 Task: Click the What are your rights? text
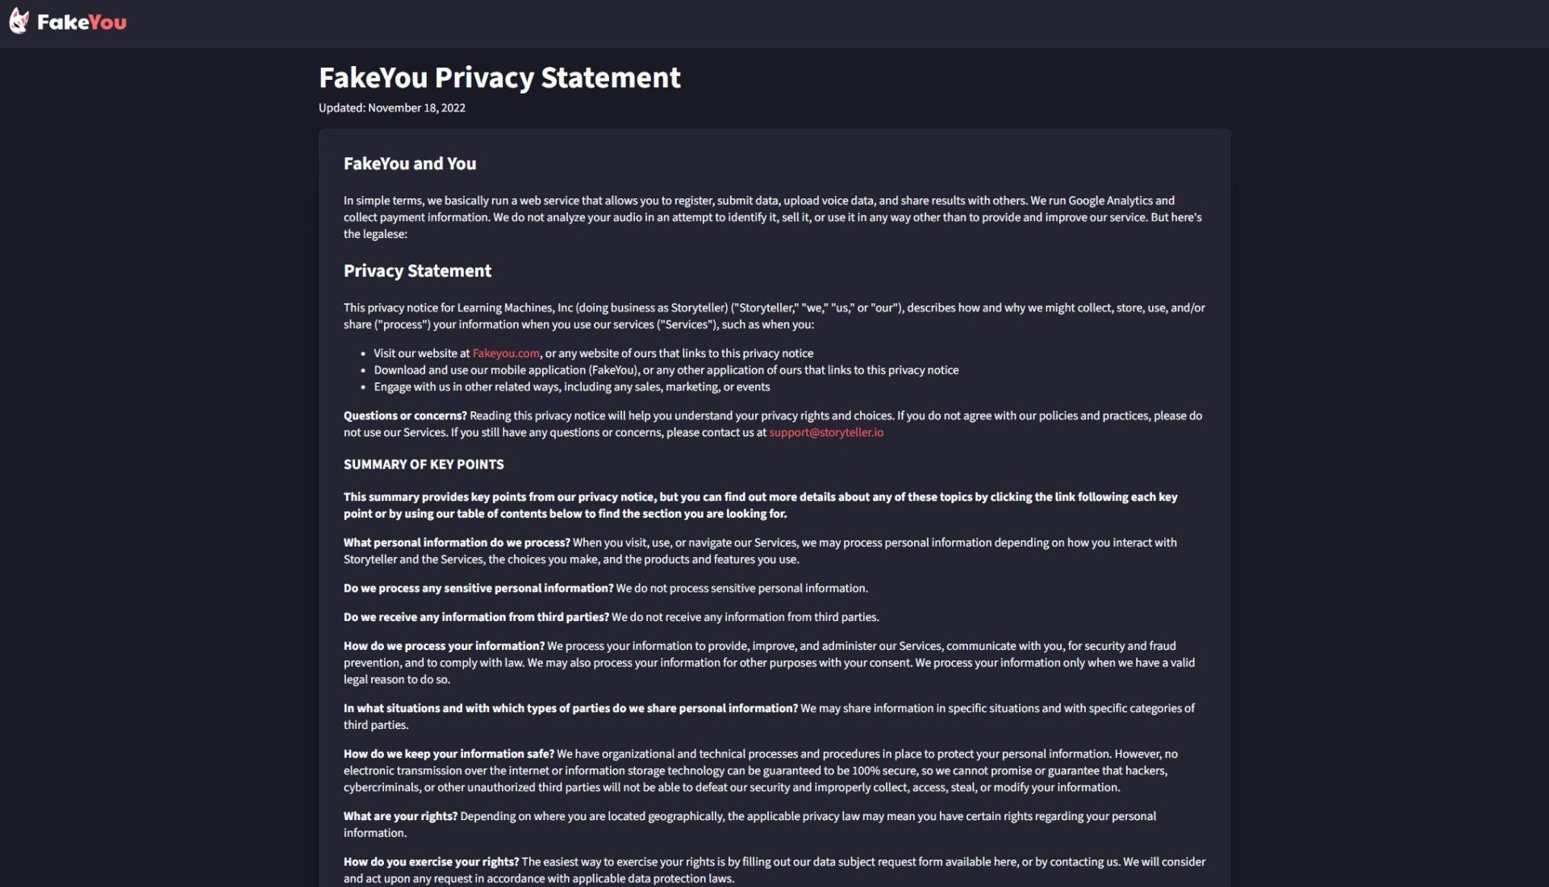coord(400,816)
